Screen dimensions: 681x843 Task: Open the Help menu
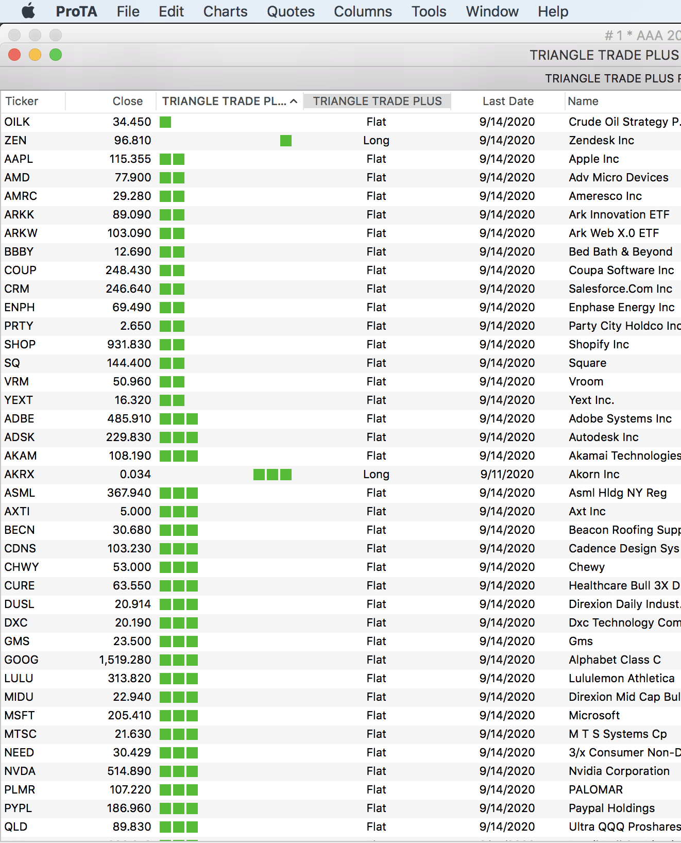pos(553,11)
